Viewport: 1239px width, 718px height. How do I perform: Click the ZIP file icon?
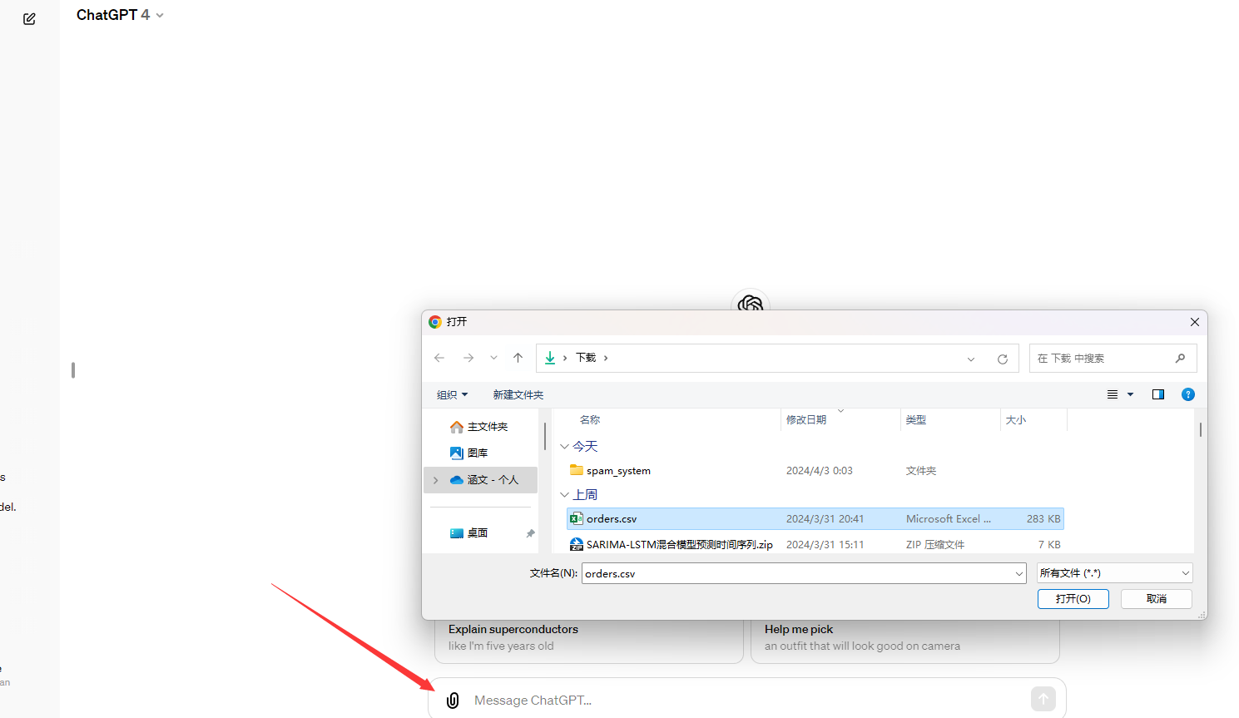[576, 545]
